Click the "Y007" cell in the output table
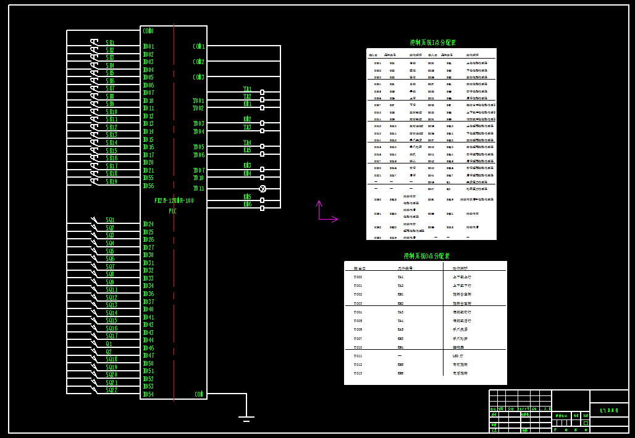 click(358, 339)
